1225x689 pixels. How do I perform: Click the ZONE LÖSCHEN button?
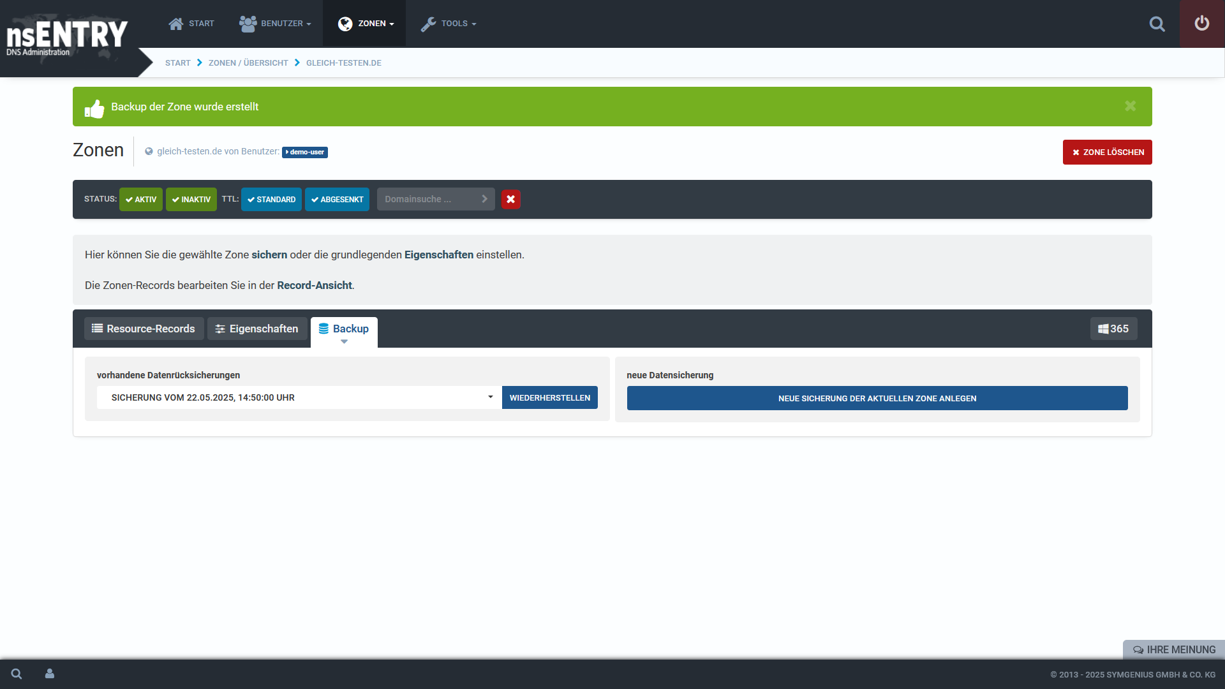coord(1107,152)
